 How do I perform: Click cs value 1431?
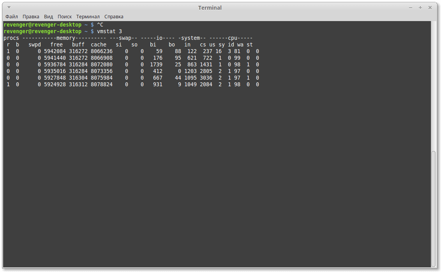pyautogui.click(x=206, y=64)
